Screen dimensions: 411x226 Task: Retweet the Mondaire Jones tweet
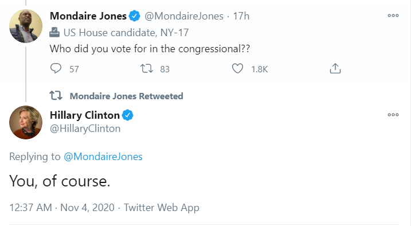(x=147, y=68)
